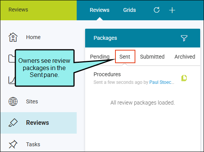Screen dimensions: 204x152
Task: Open the Submitted packages tab
Action: (152, 57)
